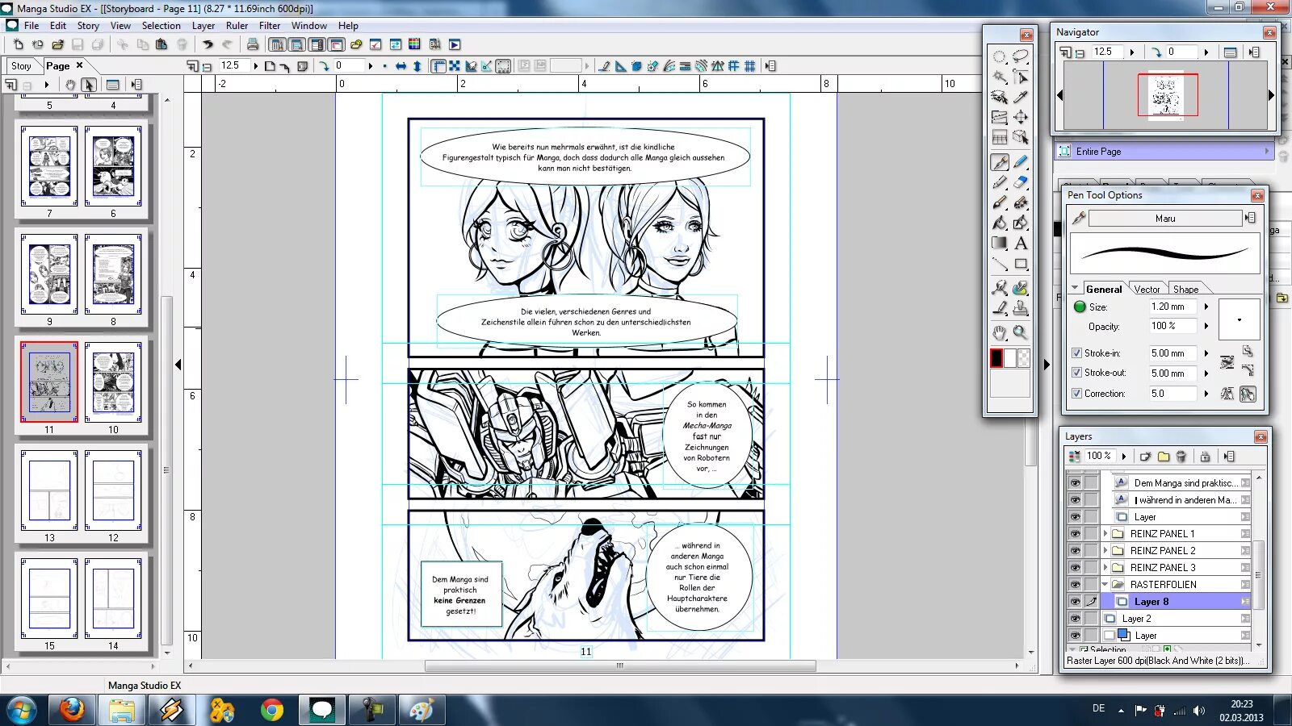Image resolution: width=1292 pixels, height=726 pixels.
Task: Flip view horizontally with the blue double arrow
Action: (x=401, y=66)
